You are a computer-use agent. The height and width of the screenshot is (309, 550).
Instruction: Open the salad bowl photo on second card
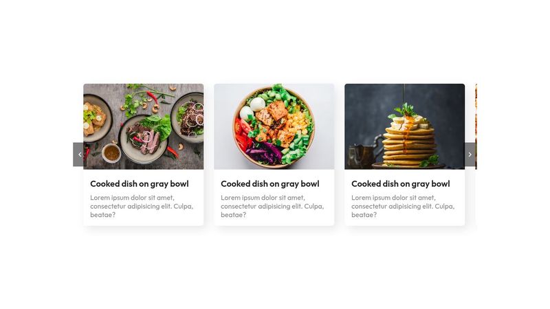click(x=274, y=126)
